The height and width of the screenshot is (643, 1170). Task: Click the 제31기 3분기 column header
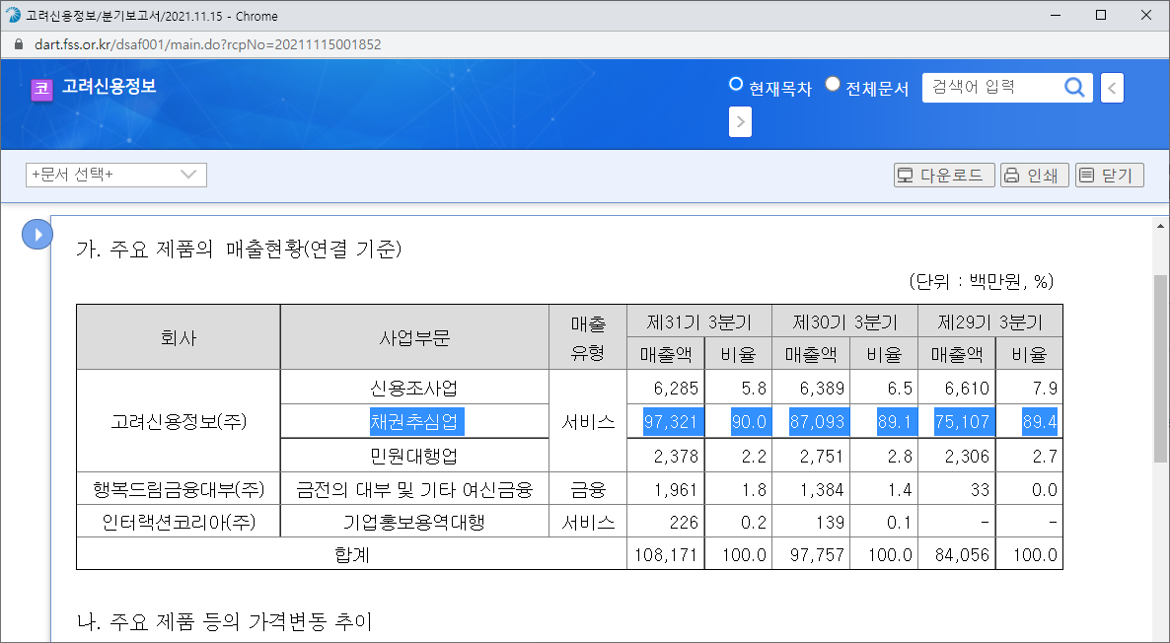[x=699, y=322]
